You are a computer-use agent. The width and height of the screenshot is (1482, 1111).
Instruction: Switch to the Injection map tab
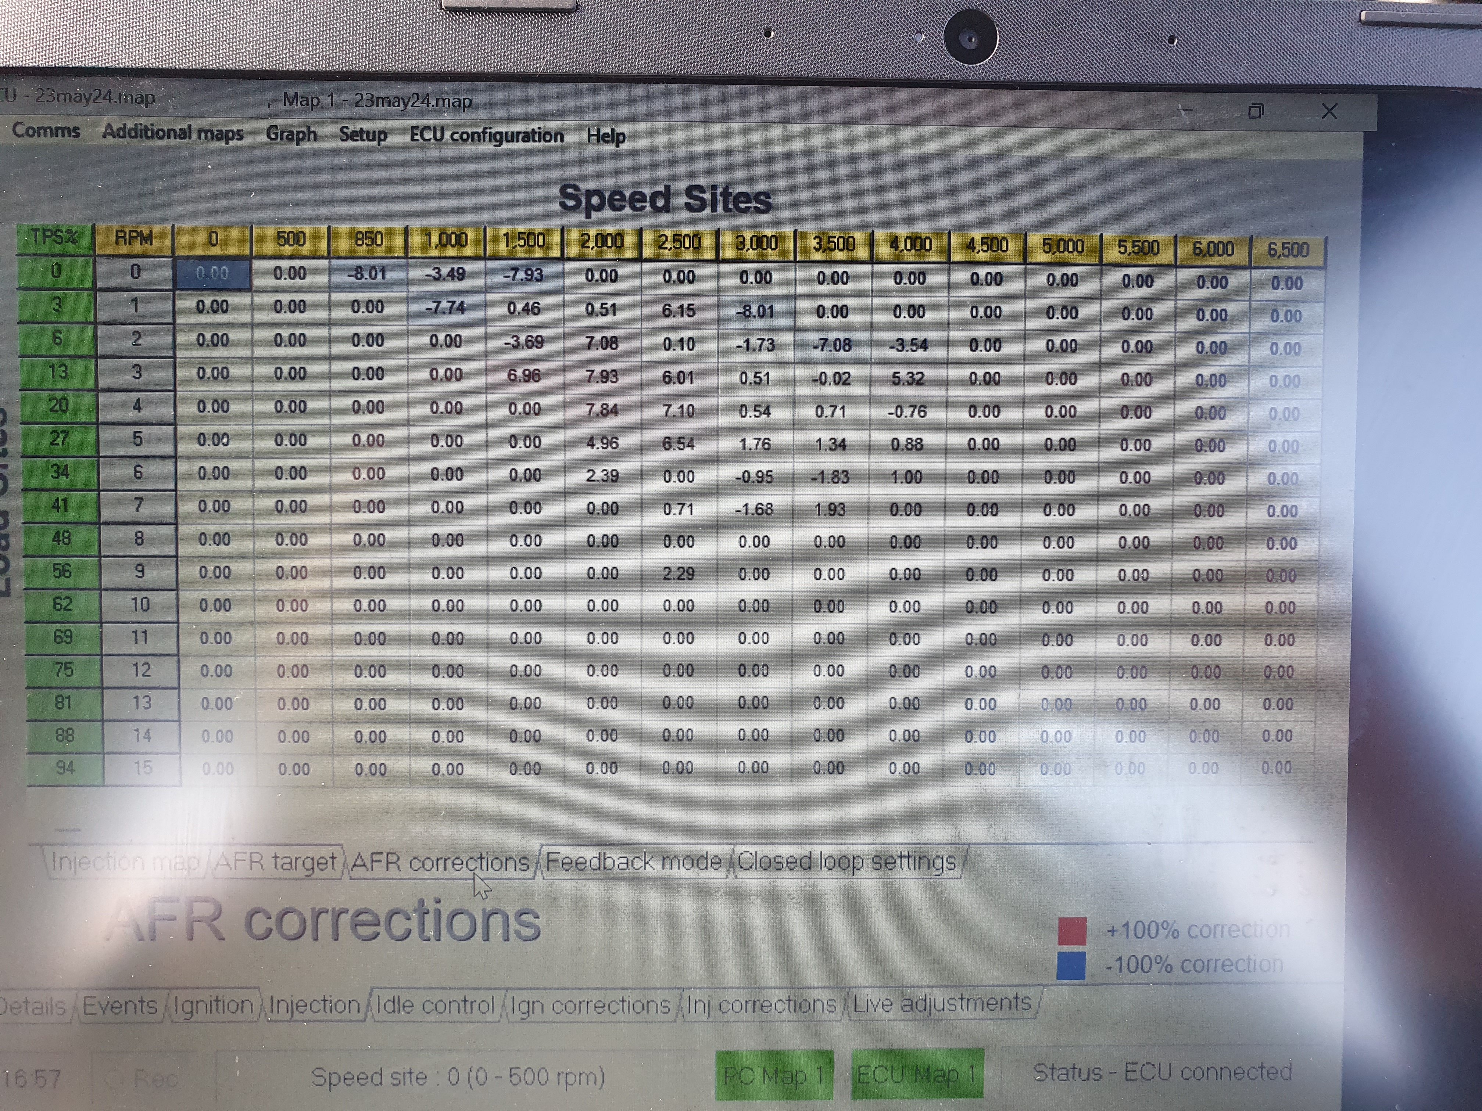(125, 861)
